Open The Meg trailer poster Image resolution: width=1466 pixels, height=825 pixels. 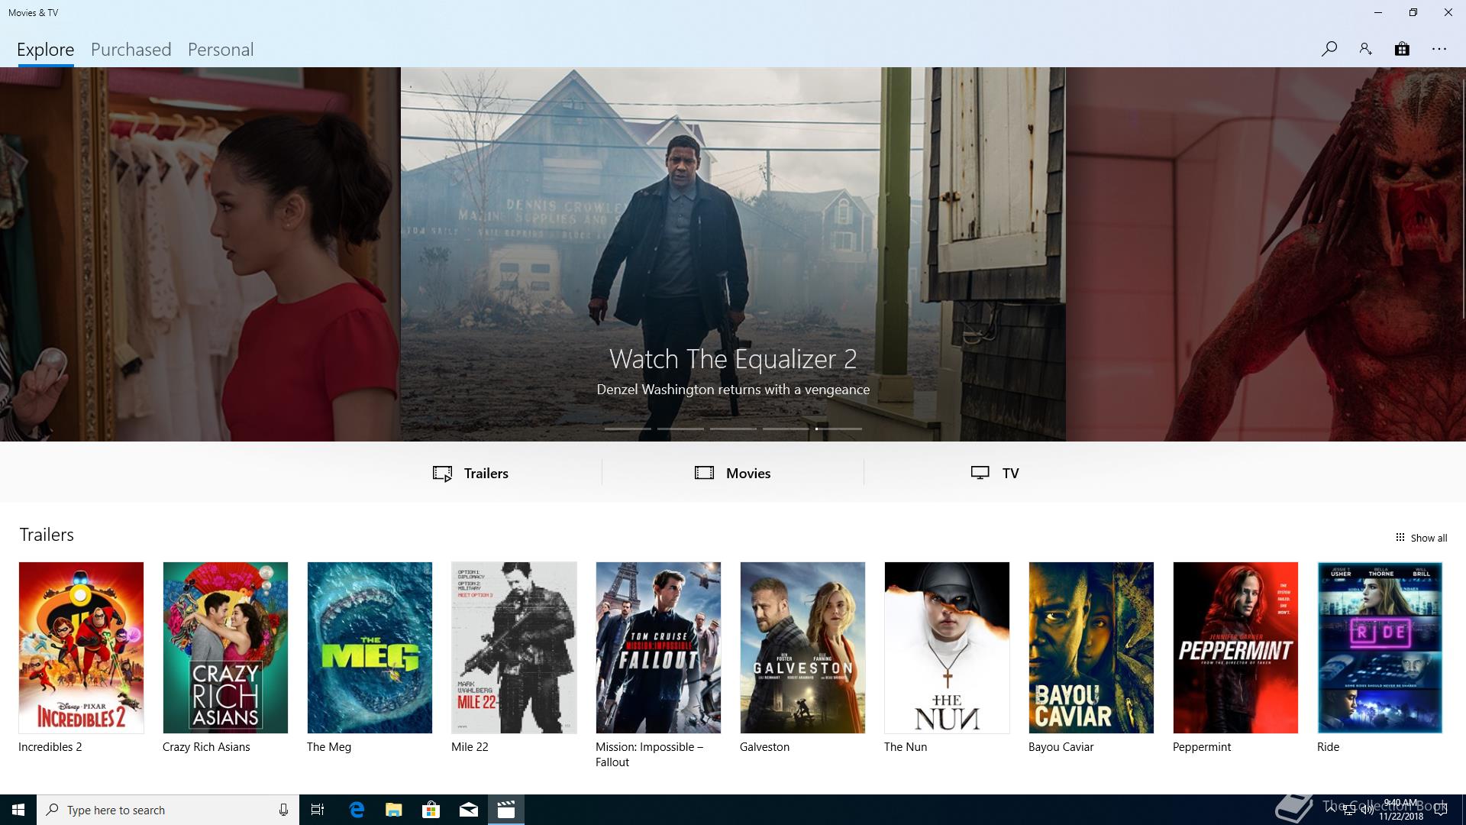[370, 648]
